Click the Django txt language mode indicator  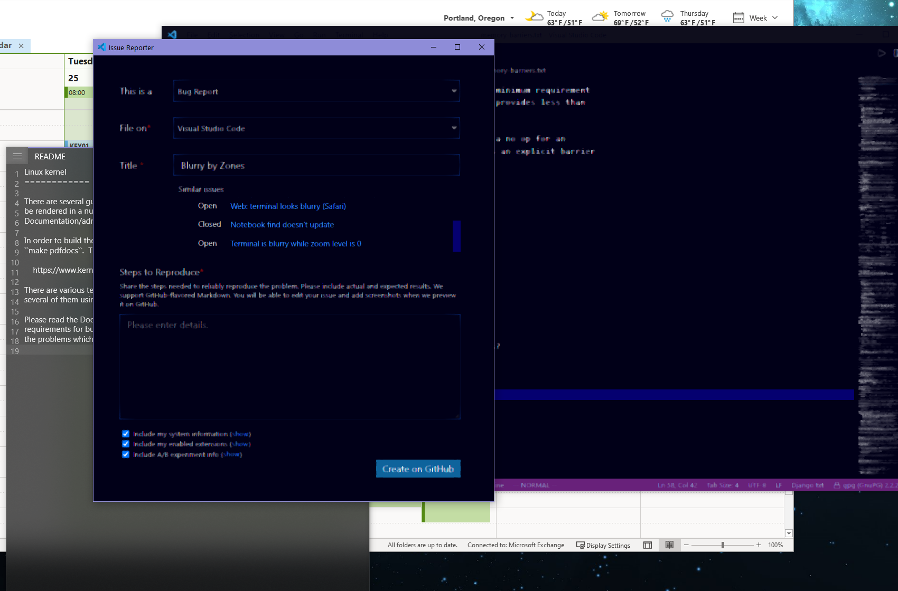coord(807,485)
